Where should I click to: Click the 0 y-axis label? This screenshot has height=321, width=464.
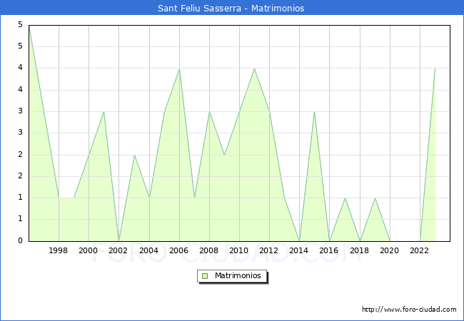[x=20, y=240]
